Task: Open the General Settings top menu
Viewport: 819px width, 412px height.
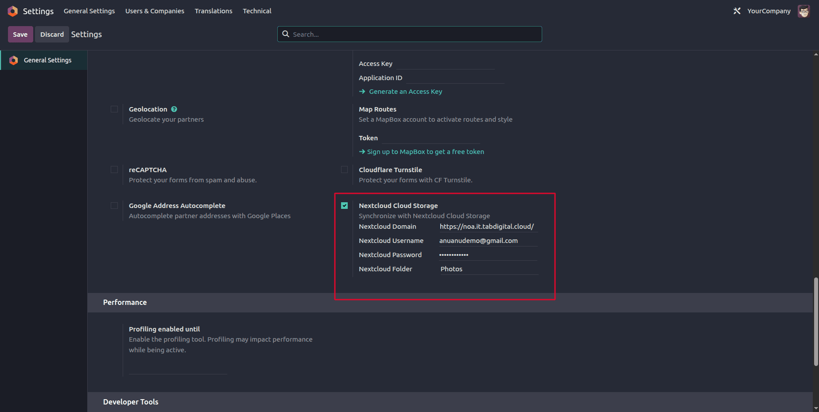Action: coord(89,11)
